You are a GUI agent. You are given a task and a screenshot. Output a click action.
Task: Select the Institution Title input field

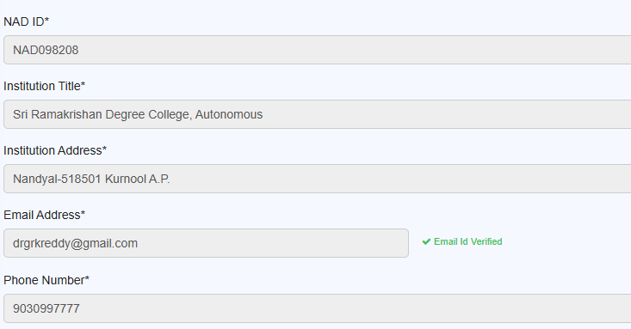pos(317,114)
